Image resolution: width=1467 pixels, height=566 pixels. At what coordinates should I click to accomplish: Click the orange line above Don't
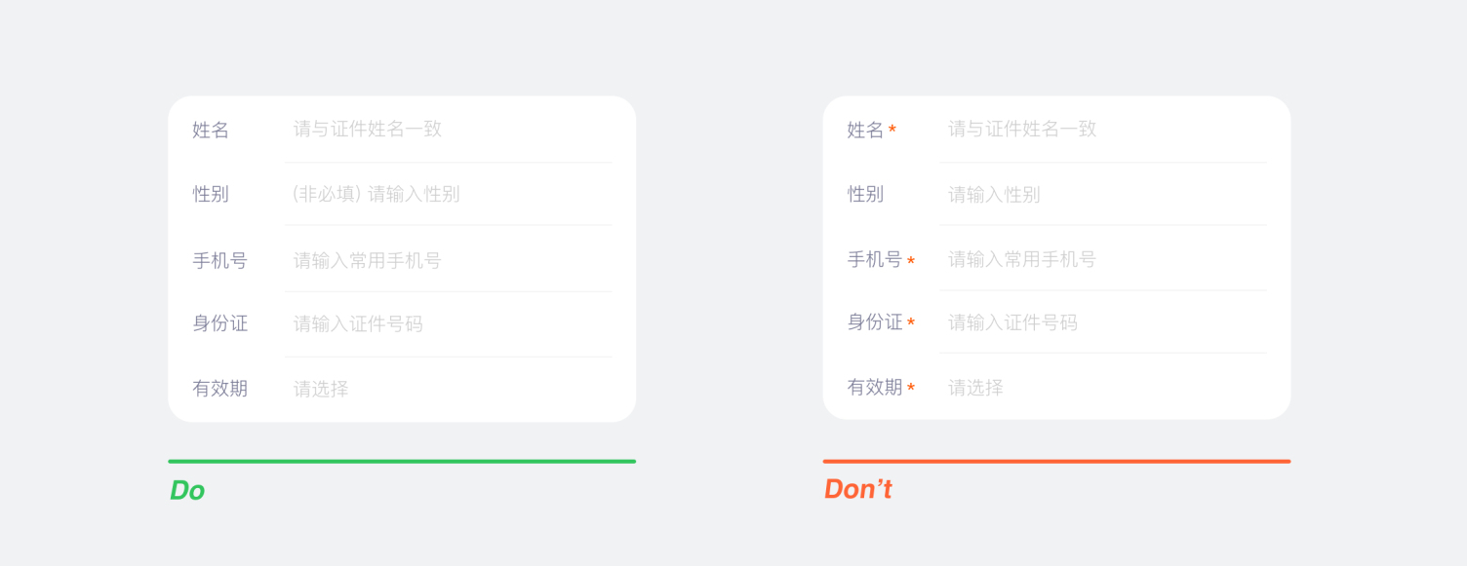[x=1056, y=462]
